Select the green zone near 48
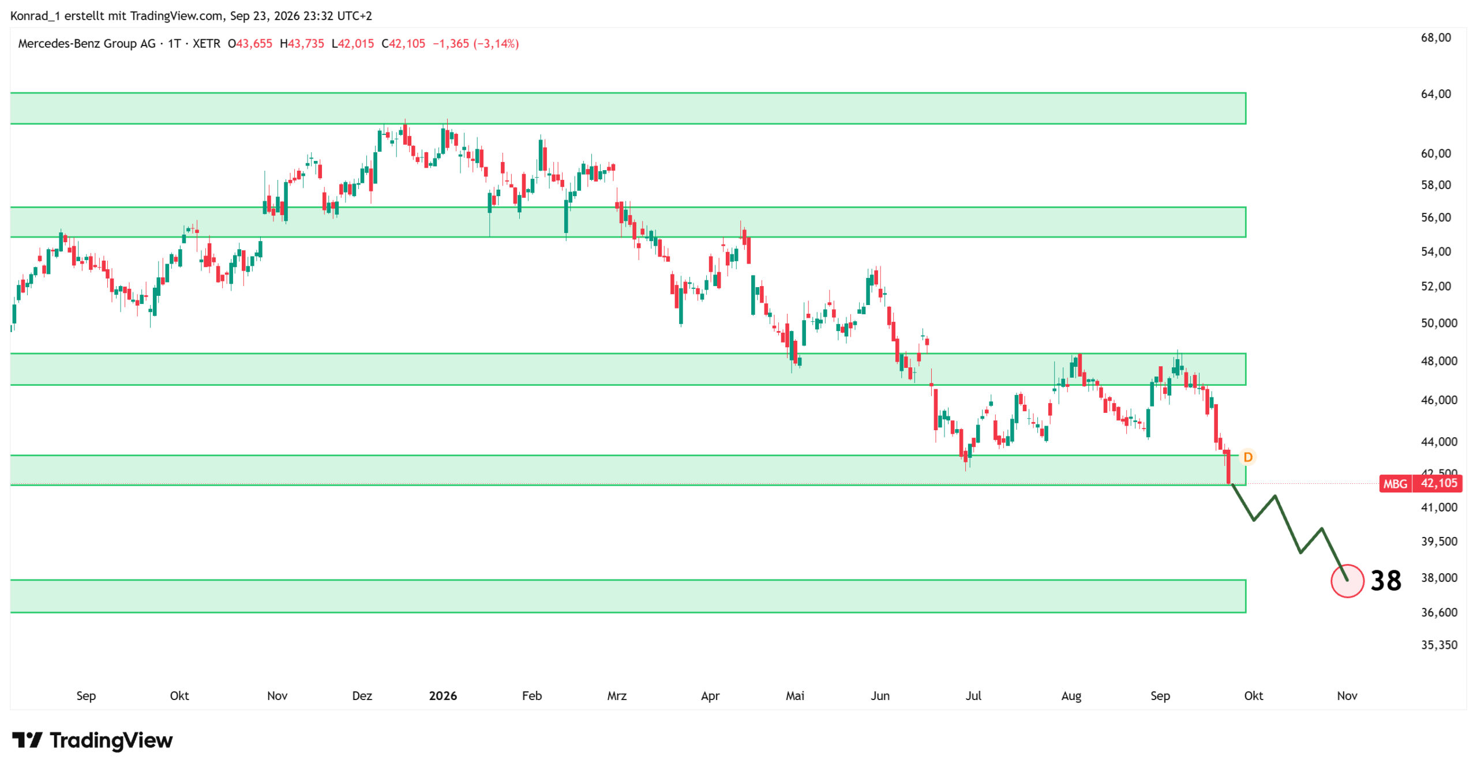 tap(627, 369)
